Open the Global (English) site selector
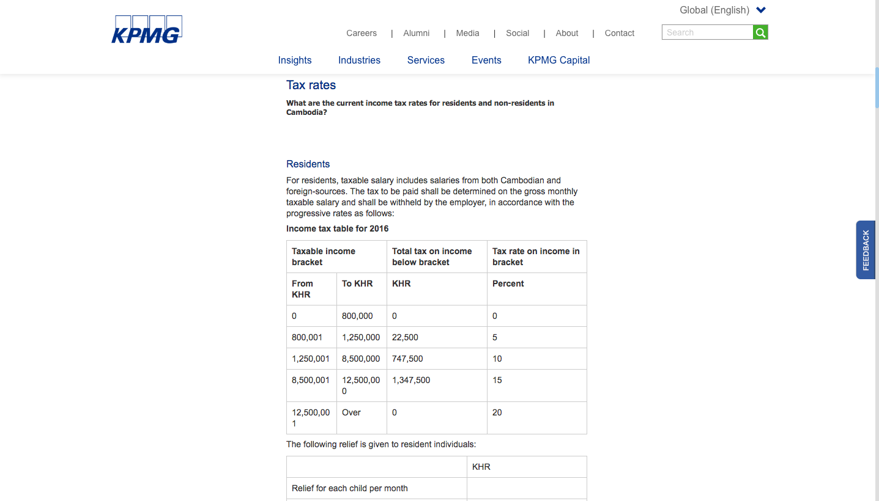879x501 pixels. [714, 10]
